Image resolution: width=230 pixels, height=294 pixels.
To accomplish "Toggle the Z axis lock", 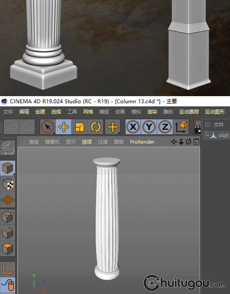I will pos(165,127).
